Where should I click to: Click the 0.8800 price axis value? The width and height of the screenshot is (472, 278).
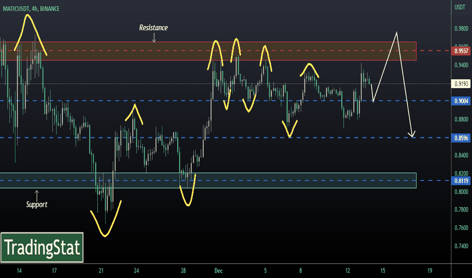click(x=461, y=119)
